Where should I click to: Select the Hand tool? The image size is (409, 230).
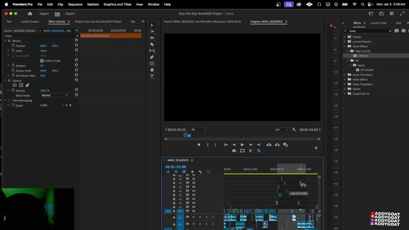pos(152,70)
